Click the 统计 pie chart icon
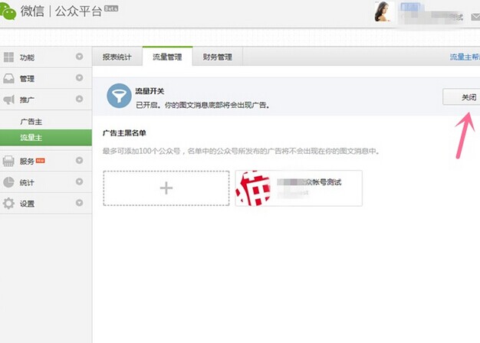 (x=9, y=182)
